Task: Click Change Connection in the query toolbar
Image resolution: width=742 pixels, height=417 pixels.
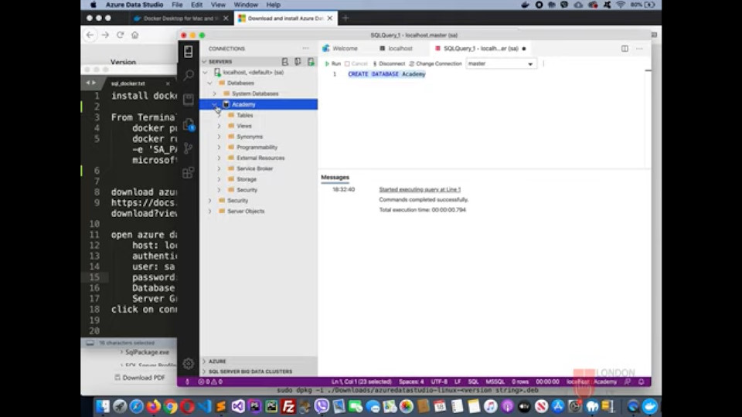Action: tap(435, 63)
